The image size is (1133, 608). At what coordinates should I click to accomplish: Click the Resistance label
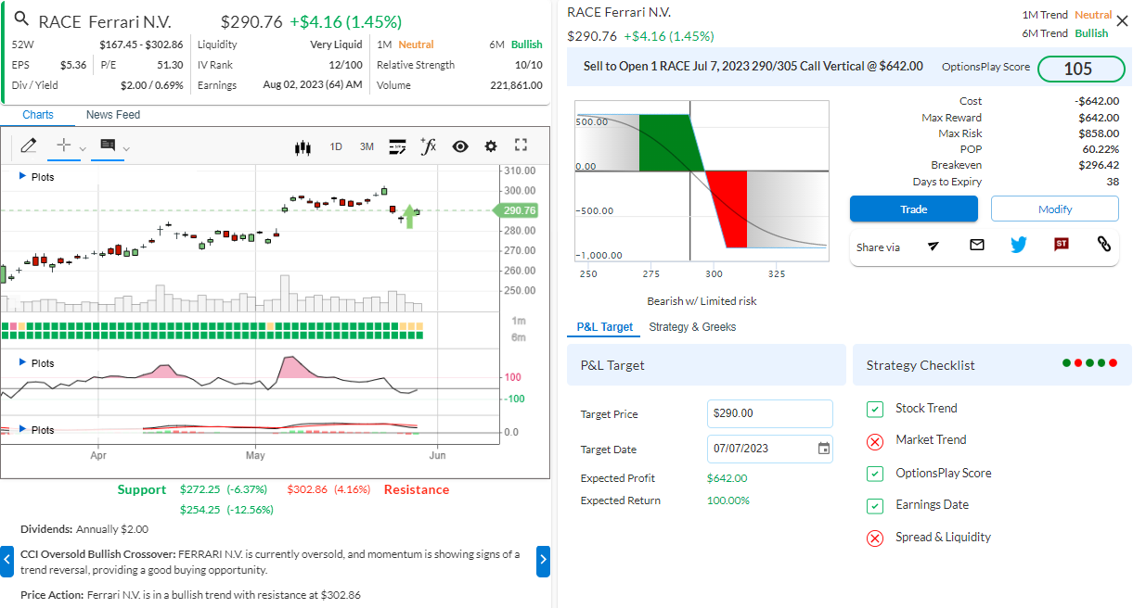point(417,489)
